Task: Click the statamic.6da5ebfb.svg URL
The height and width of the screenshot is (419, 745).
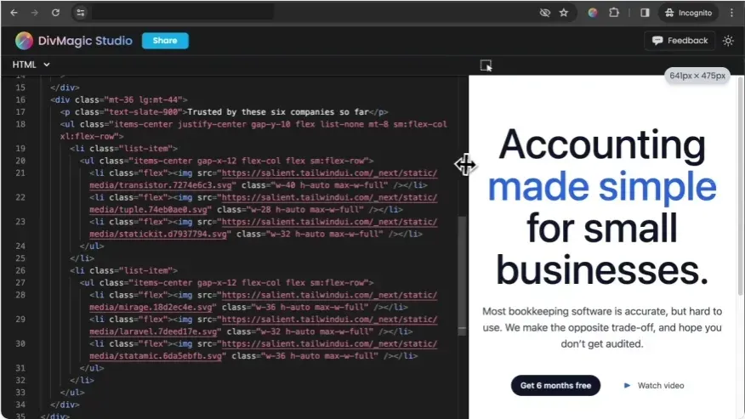Action: [264, 349]
